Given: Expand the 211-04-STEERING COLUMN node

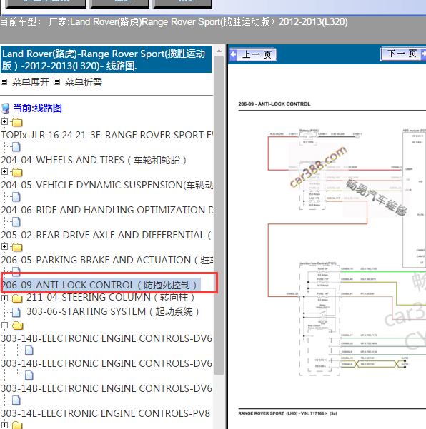Looking at the screenshot, I should (4, 298).
